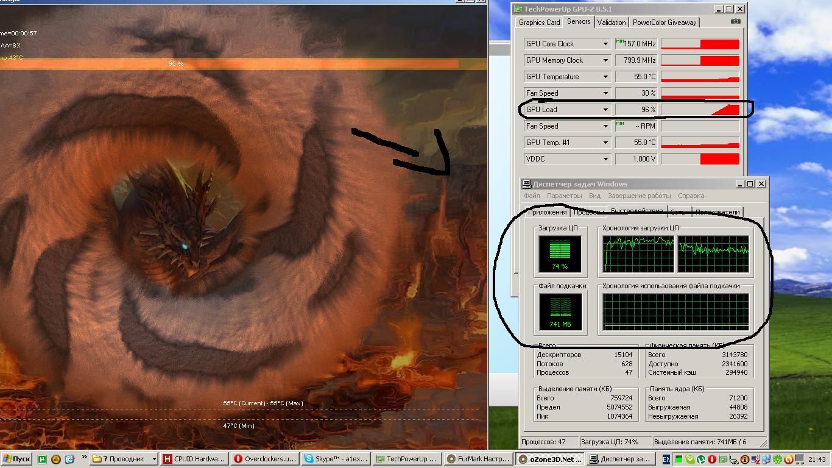The height and width of the screenshot is (468, 832).
Task: Click the VDDC red graph
Action: coord(700,159)
